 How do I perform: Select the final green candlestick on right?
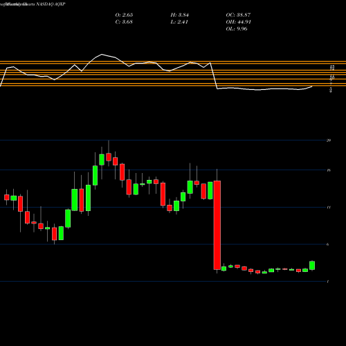point(312,266)
